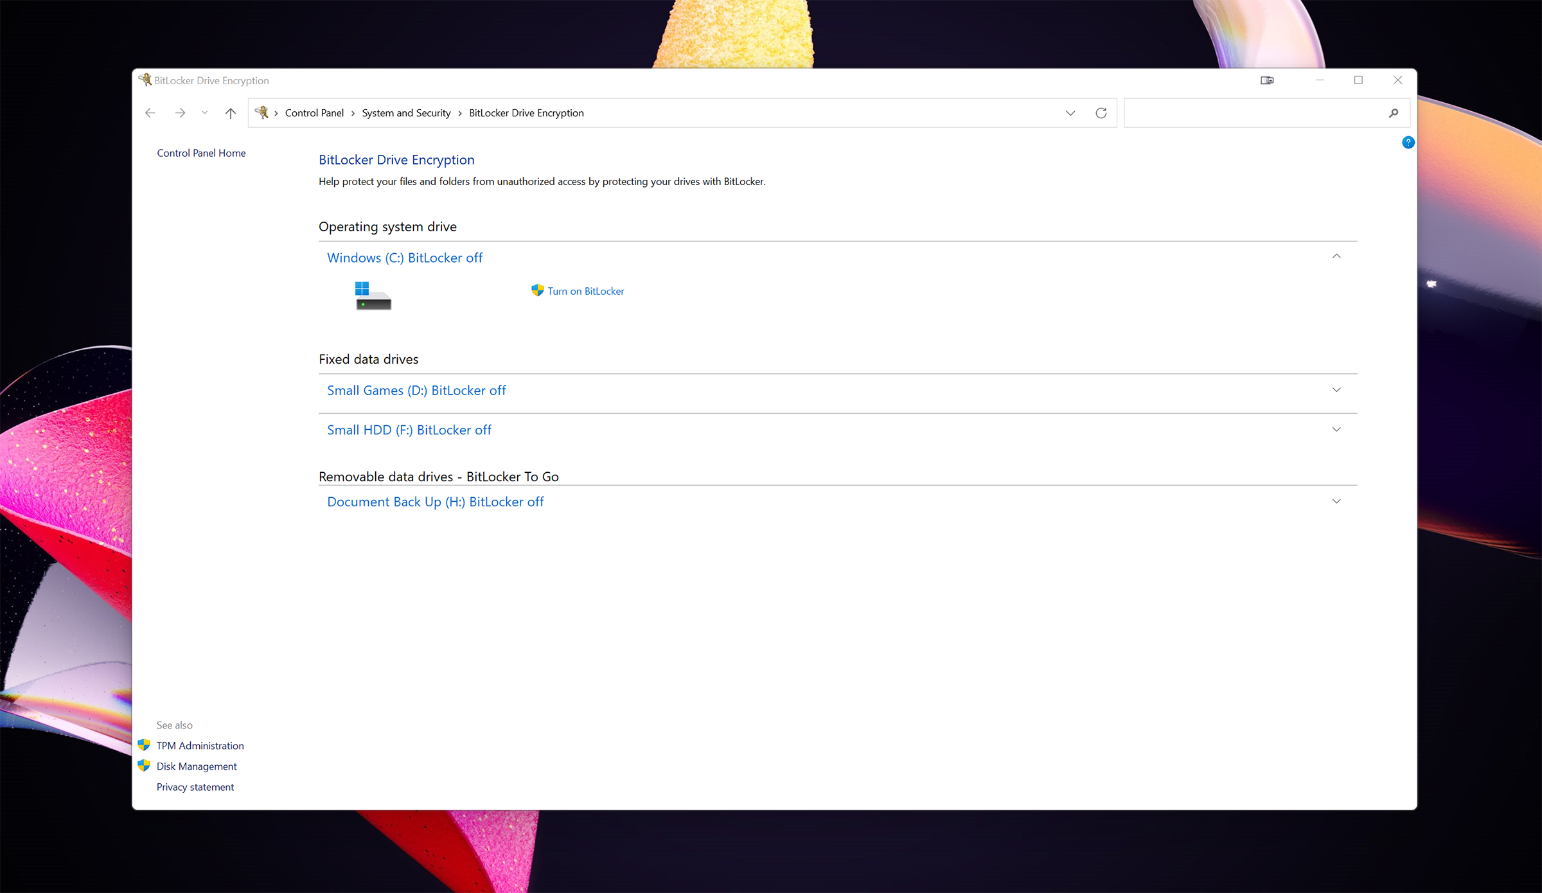Viewport: 1542px width, 893px height.
Task: Open help with the question mark icon
Action: tap(1408, 143)
